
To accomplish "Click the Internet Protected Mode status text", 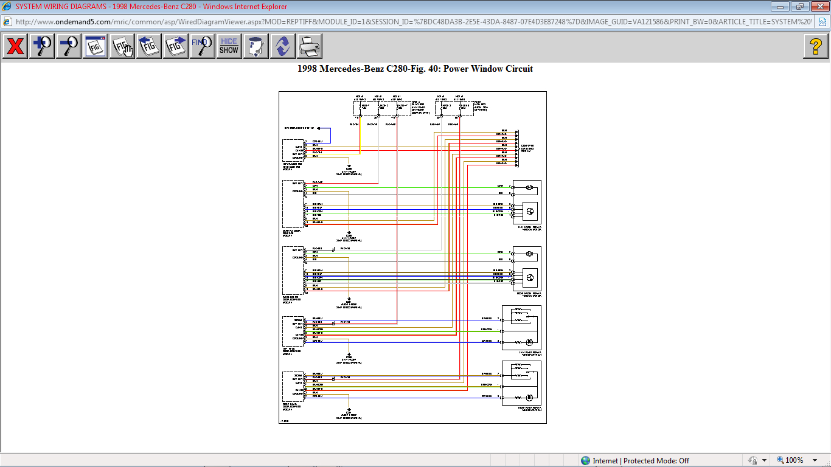I will (x=641, y=461).
